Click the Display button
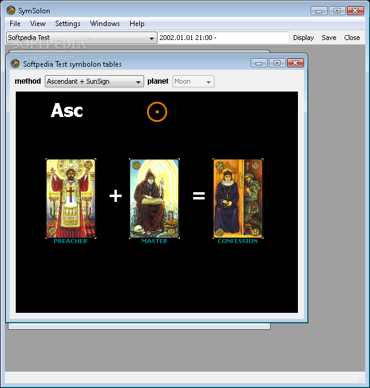Image resolution: width=370 pixels, height=388 pixels. (x=303, y=38)
